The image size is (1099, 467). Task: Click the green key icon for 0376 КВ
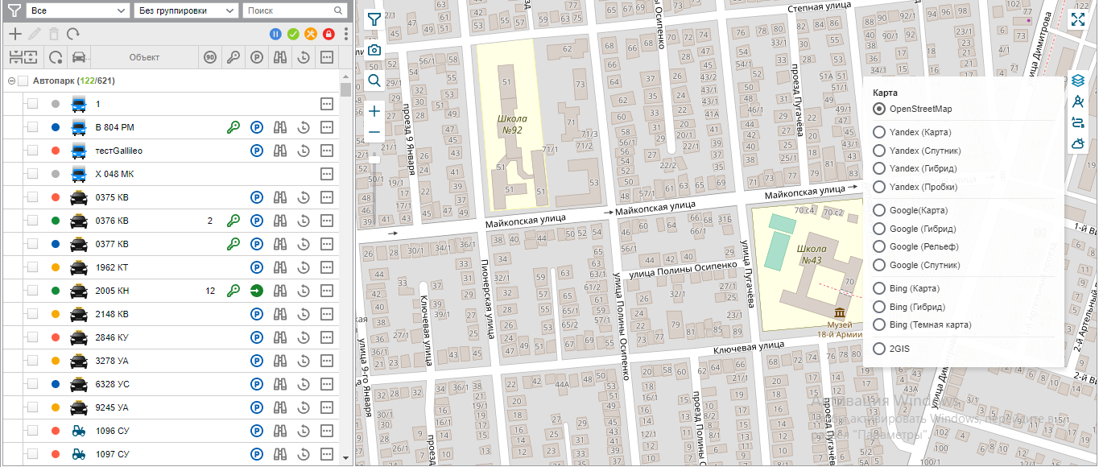[x=233, y=221]
